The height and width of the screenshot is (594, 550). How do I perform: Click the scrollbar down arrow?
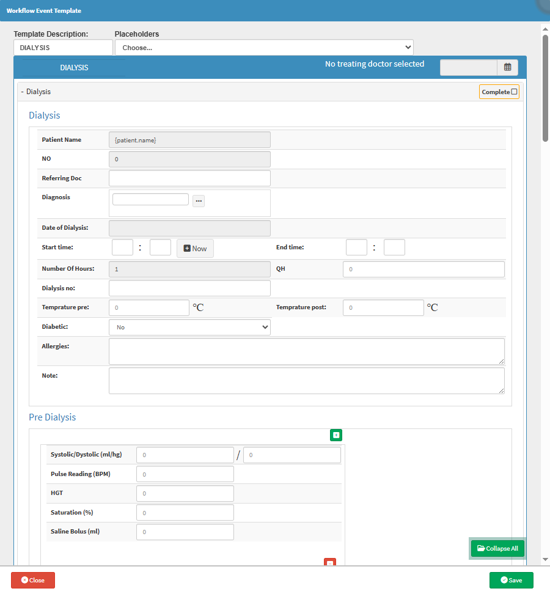click(x=545, y=560)
